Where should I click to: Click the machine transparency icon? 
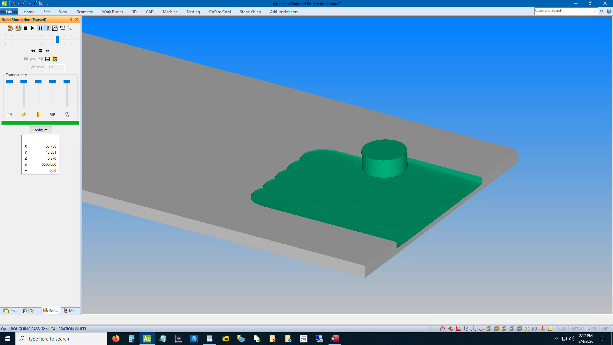67,114
